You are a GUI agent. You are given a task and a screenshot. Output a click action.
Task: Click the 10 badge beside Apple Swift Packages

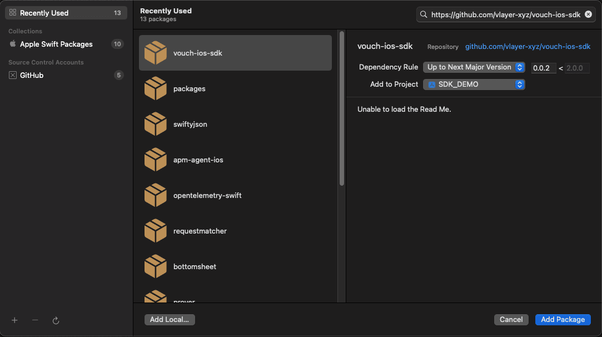point(117,44)
